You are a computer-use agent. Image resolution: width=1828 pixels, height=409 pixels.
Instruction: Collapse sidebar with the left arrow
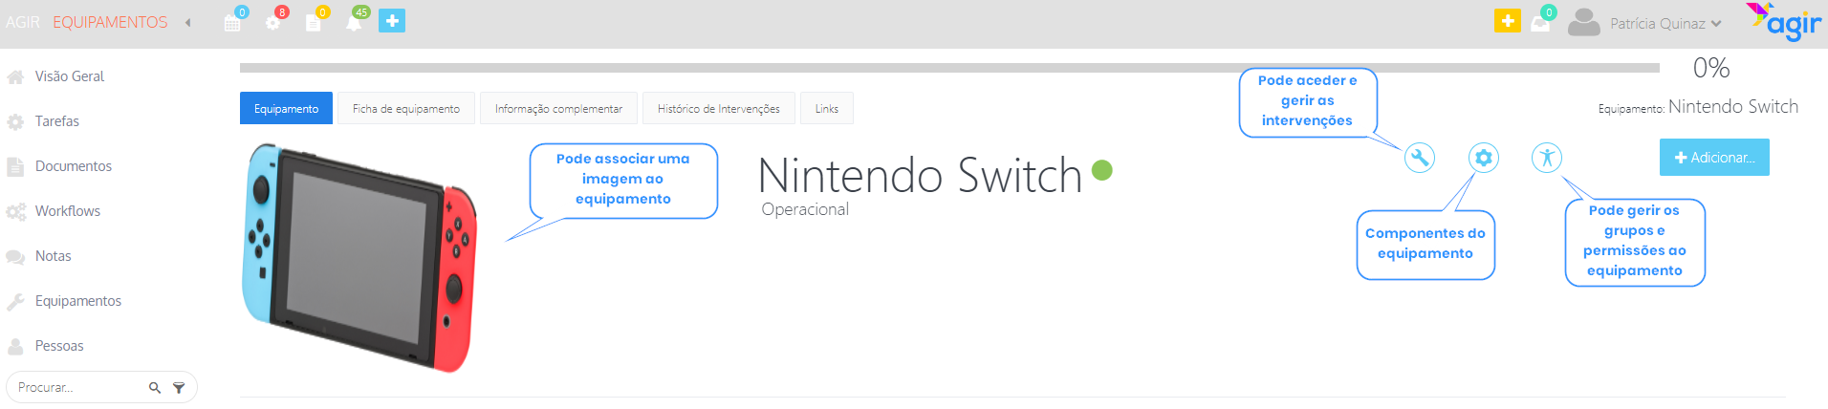tap(188, 22)
